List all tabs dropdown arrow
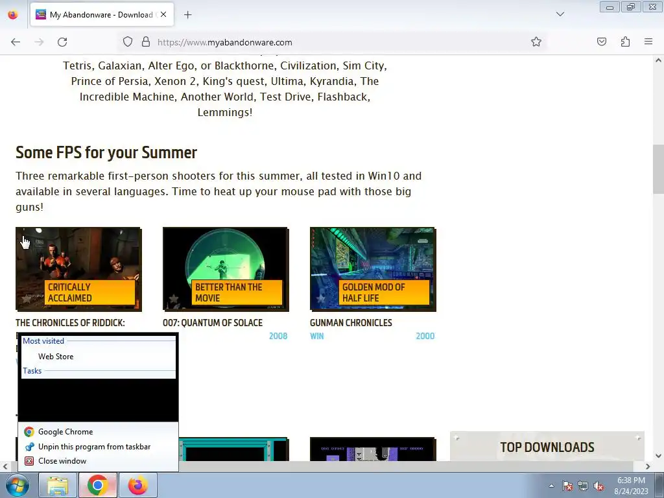664x498 pixels. (x=560, y=14)
